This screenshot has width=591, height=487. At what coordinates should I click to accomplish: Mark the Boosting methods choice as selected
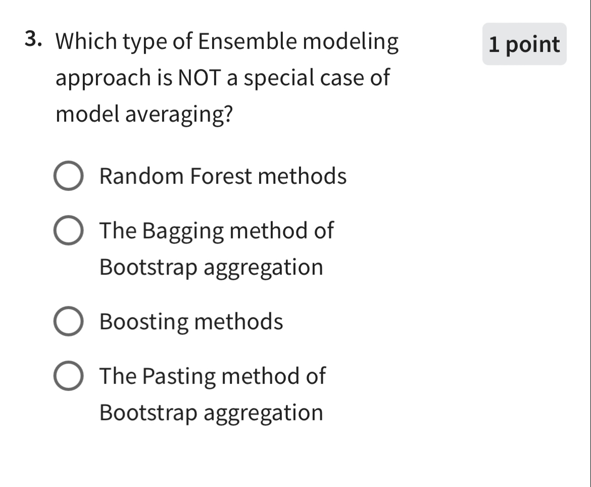(x=68, y=321)
